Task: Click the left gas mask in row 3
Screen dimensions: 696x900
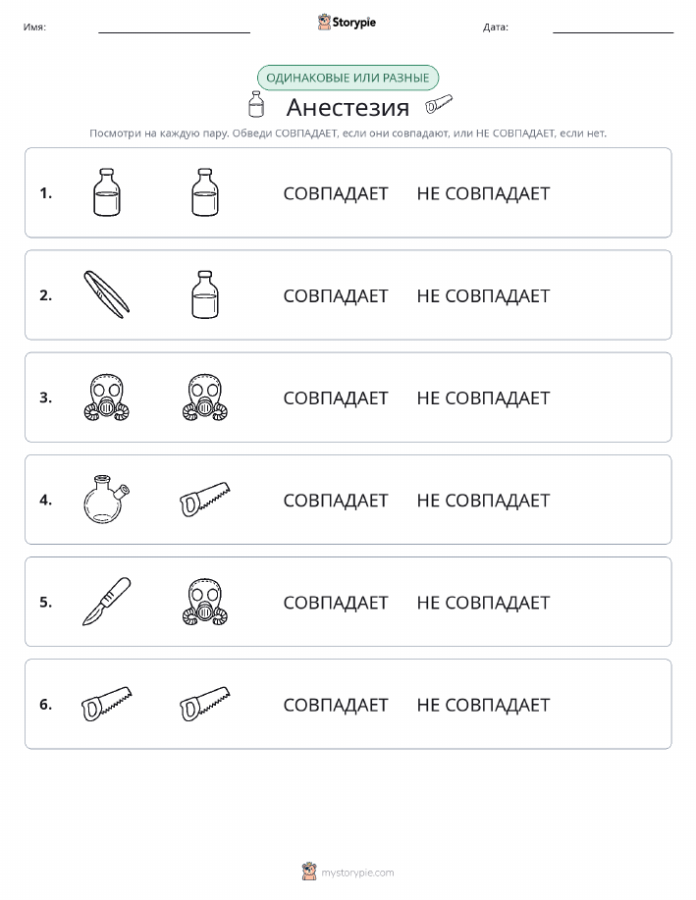Action: pyautogui.click(x=107, y=397)
